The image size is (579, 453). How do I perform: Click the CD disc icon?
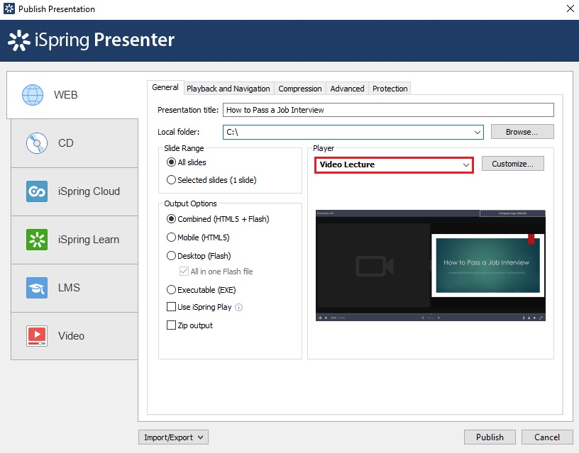click(x=37, y=143)
